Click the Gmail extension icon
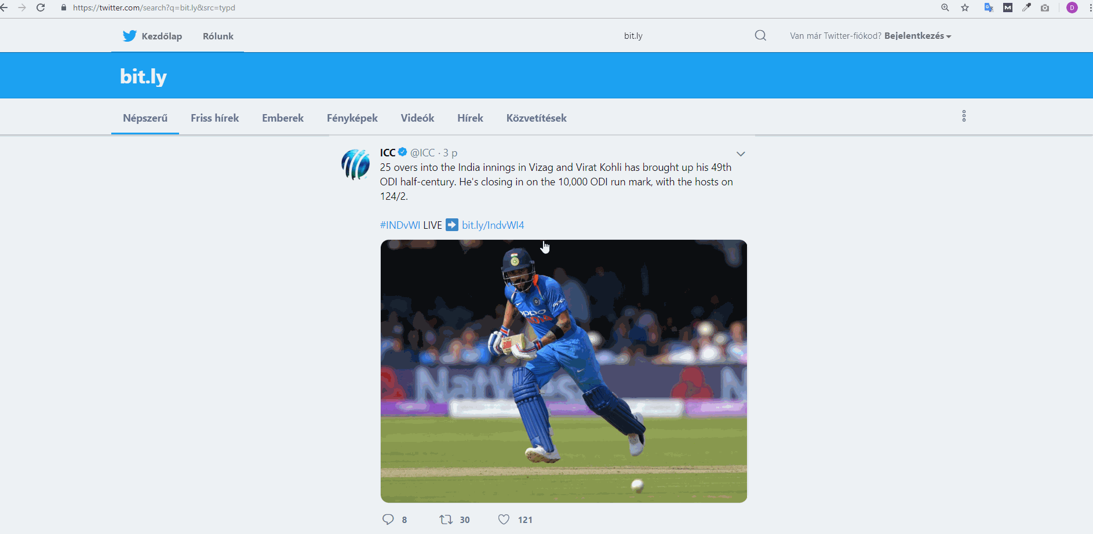 click(x=1008, y=8)
